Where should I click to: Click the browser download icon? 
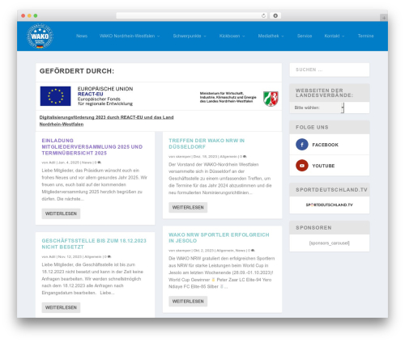[x=275, y=15]
